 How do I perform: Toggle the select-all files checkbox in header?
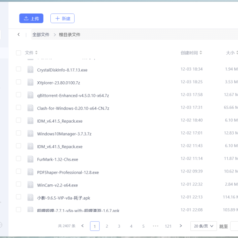pyautogui.click(x=19, y=53)
